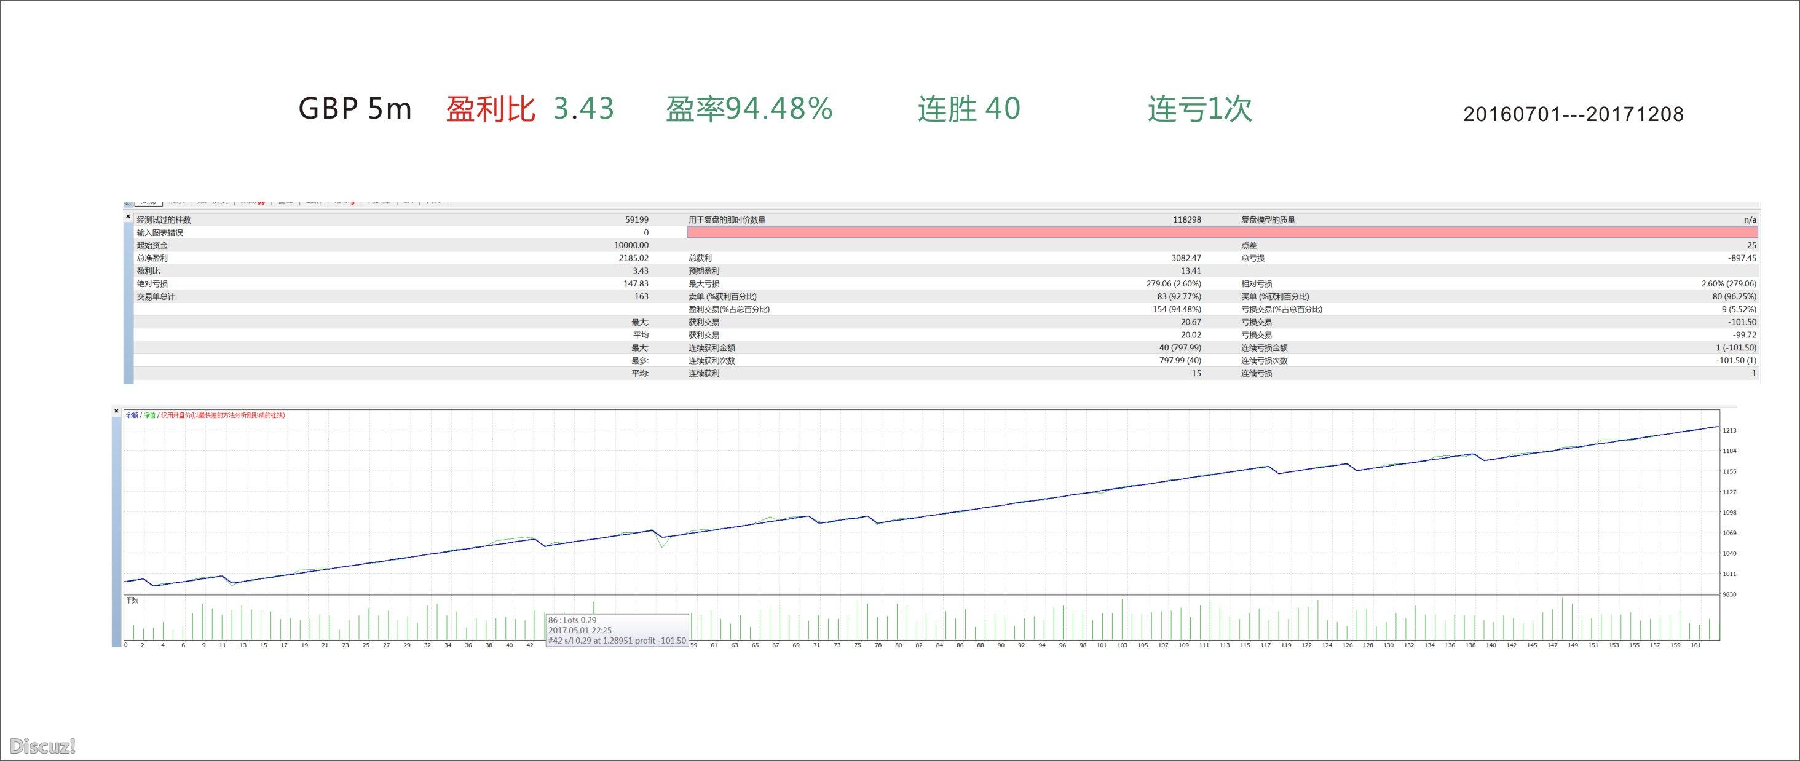Click the x-axis label '103' under the chart
Image resolution: width=1800 pixels, height=761 pixels.
tap(1122, 645)
